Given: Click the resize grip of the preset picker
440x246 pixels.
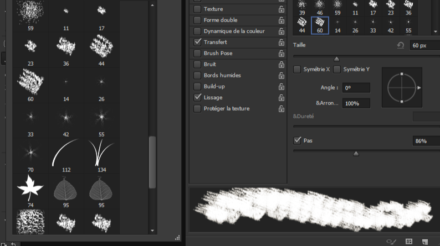Looking at the screenshot, I should (177, 238).
